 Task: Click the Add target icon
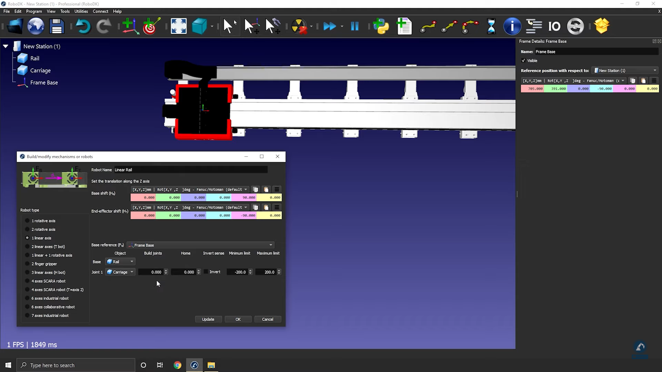click(x=151, y=26)
